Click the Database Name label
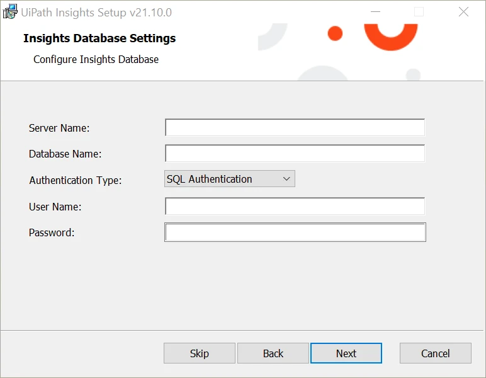Screen dimensions: 486x378 click(x=65, y=154)
